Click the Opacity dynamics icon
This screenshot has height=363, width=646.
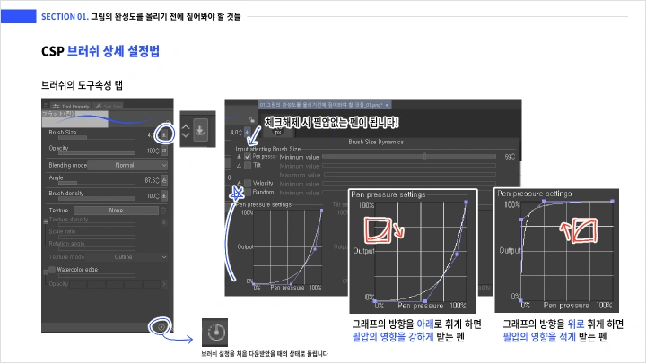pyautogui.click(x=164, y=150)
